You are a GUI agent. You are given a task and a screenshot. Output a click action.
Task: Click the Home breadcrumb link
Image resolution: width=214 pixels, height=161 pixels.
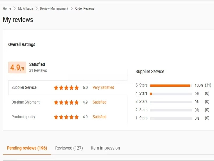tap(7, 9)
